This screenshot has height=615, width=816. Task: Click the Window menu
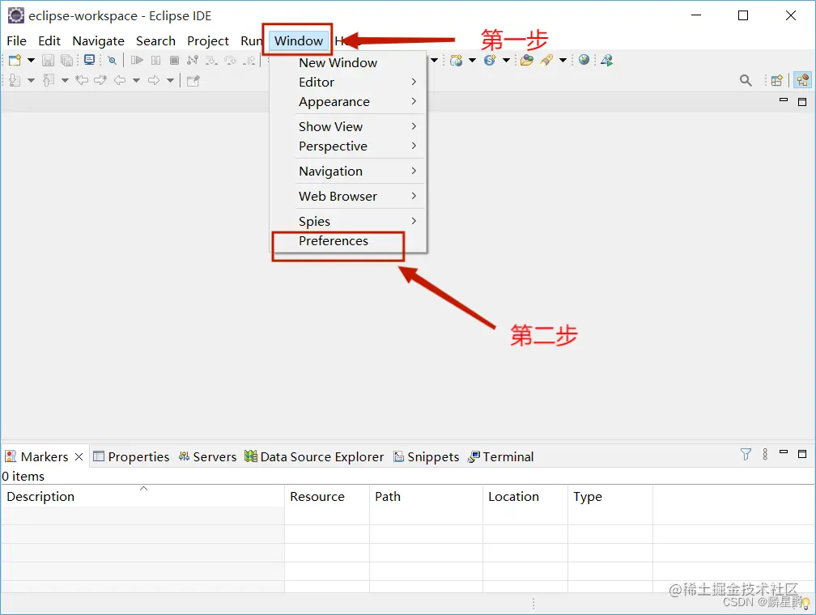click(x=299, y=40)
